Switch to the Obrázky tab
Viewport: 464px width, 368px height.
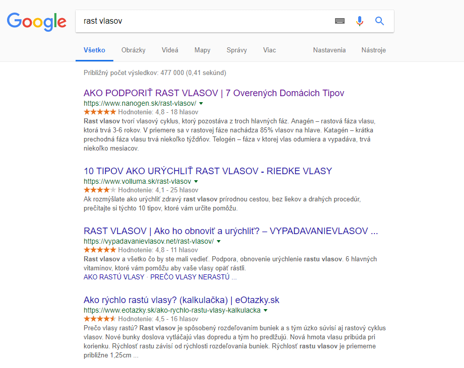133,50
